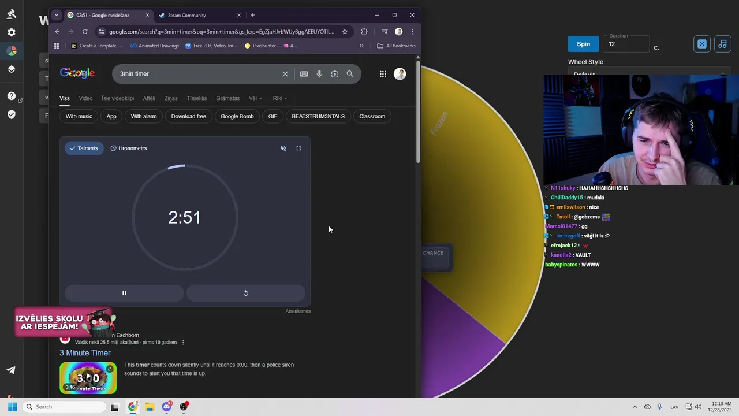Open the Pixelhunter bookmark
Image resolution: width=739 pixels, height=416 pixels.
[x=271, y=46]
